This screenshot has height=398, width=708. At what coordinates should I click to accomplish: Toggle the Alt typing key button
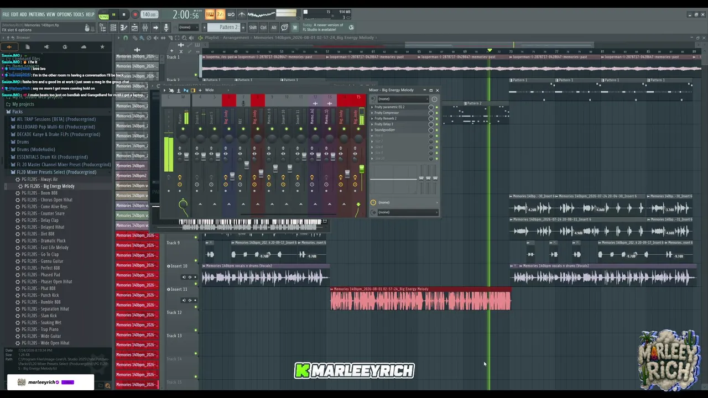(x=274, y=27)
